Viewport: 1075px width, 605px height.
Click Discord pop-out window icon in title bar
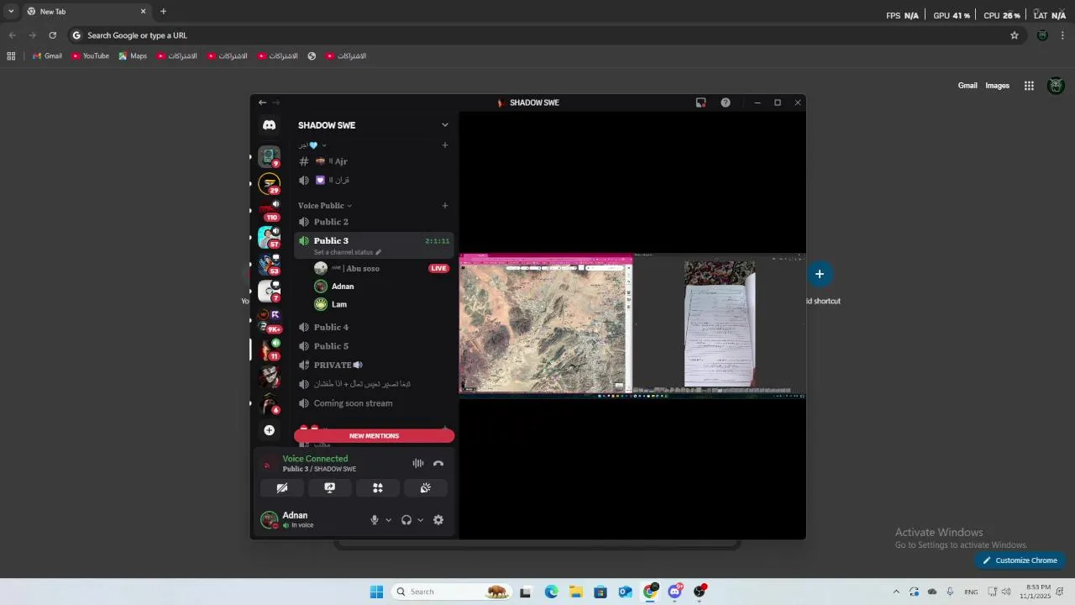coord(700,103)
